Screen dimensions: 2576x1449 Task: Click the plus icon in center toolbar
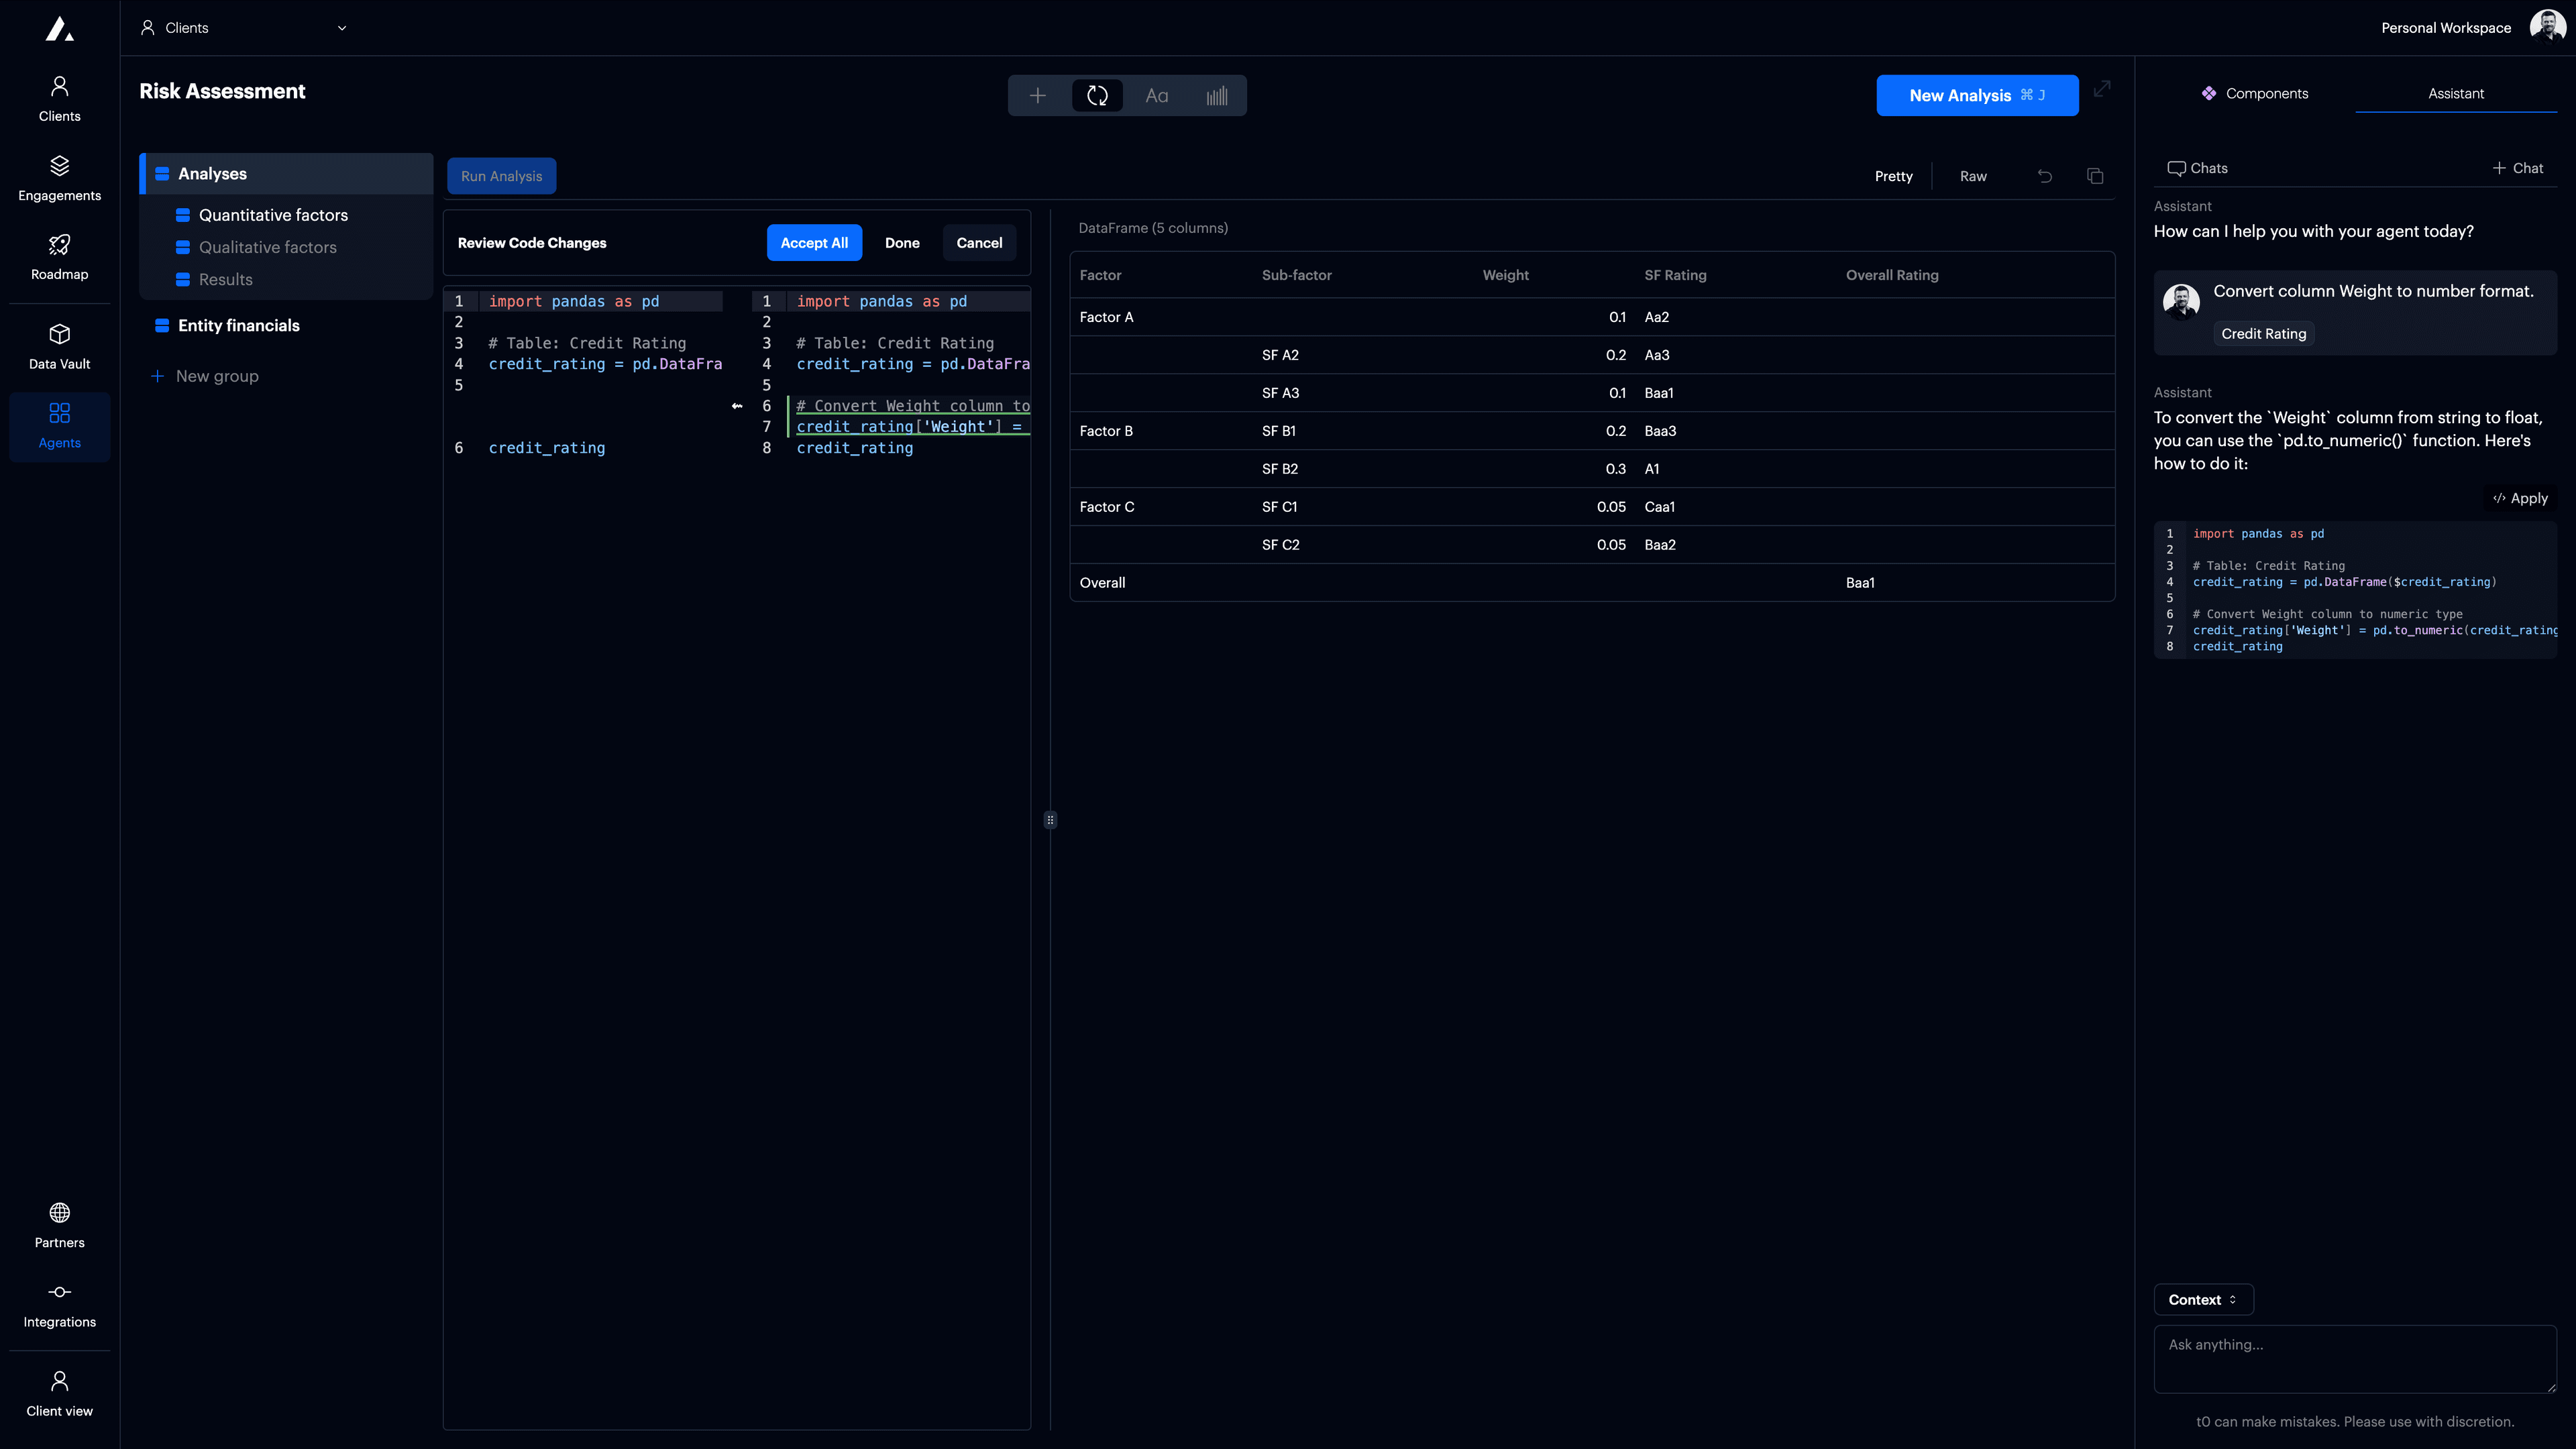point(1037,96)
